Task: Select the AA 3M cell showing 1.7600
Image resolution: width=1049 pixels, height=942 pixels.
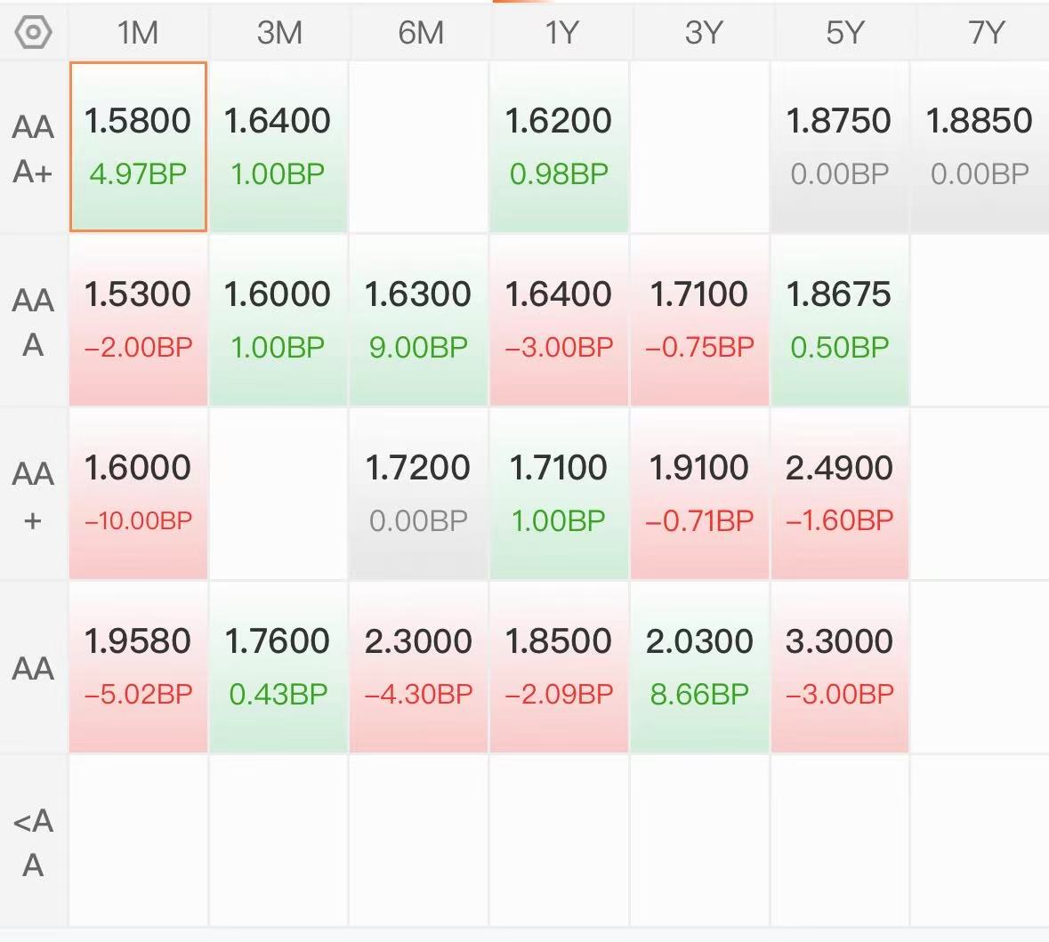Action: point(278,667)
